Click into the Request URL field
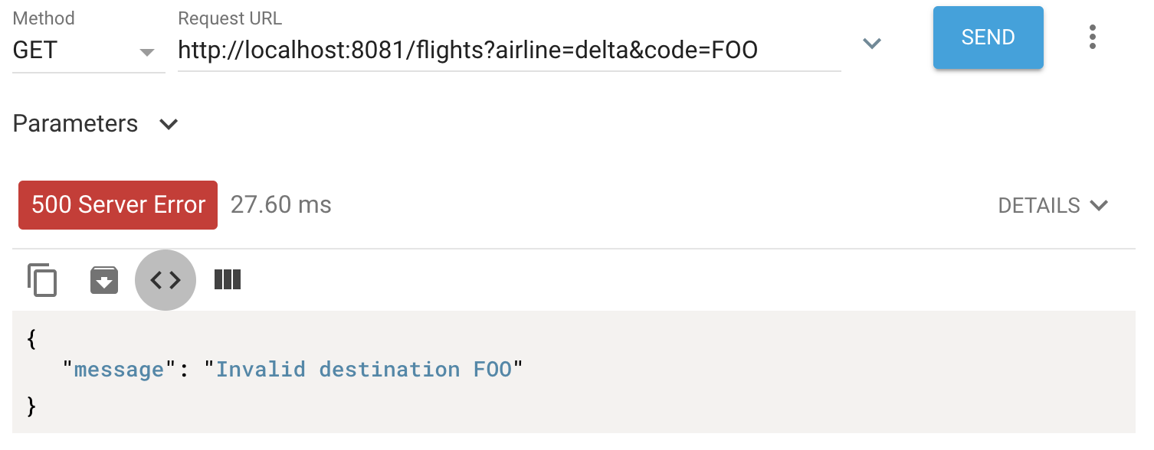Screen dimensions: 1154x450 (509, 51)
